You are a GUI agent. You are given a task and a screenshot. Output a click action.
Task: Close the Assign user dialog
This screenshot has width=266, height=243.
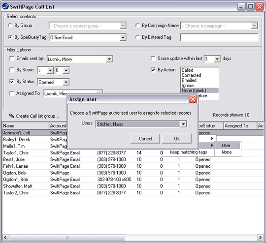tap(193, 99)
